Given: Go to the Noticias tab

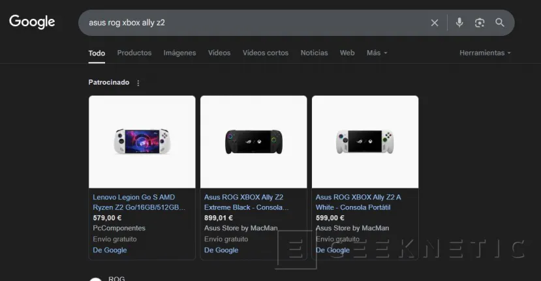Looking at the screenshot, I should pos(314,53).
